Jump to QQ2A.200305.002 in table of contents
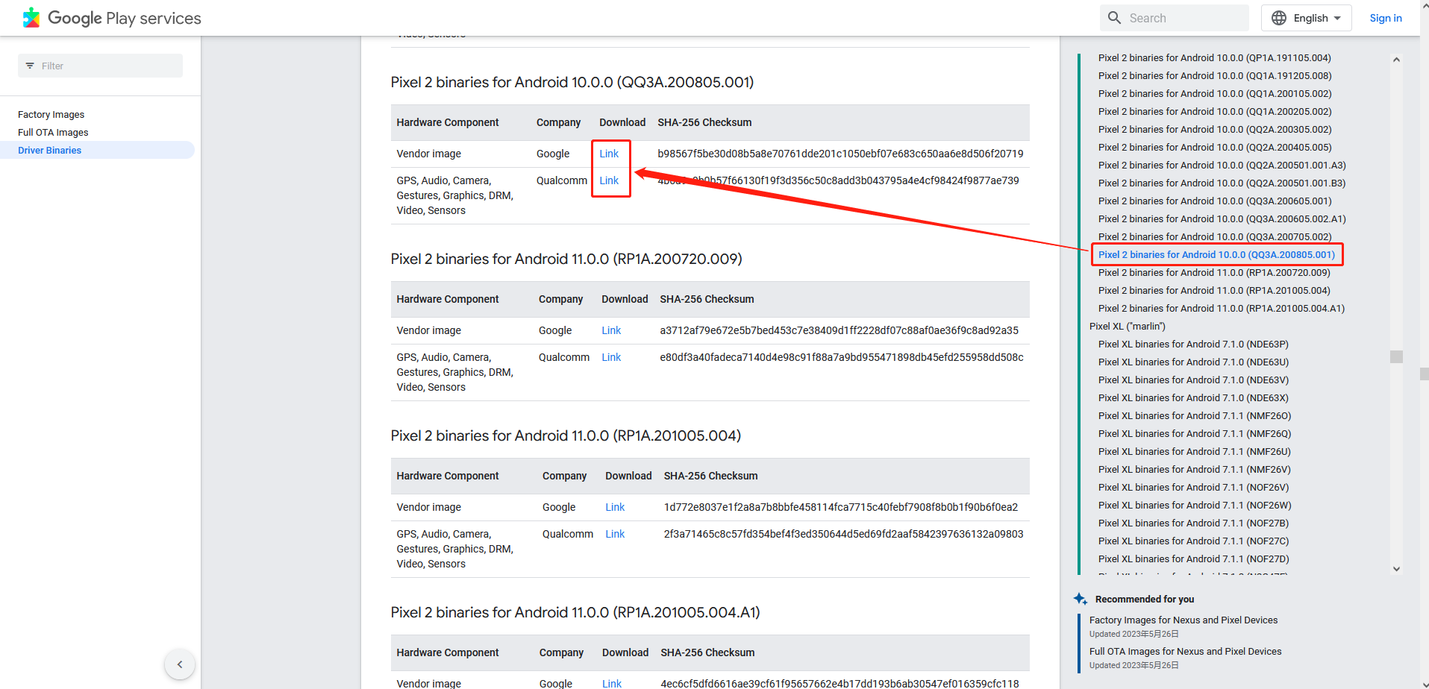Screen dimensions: 1429x689 (1215, 129)
